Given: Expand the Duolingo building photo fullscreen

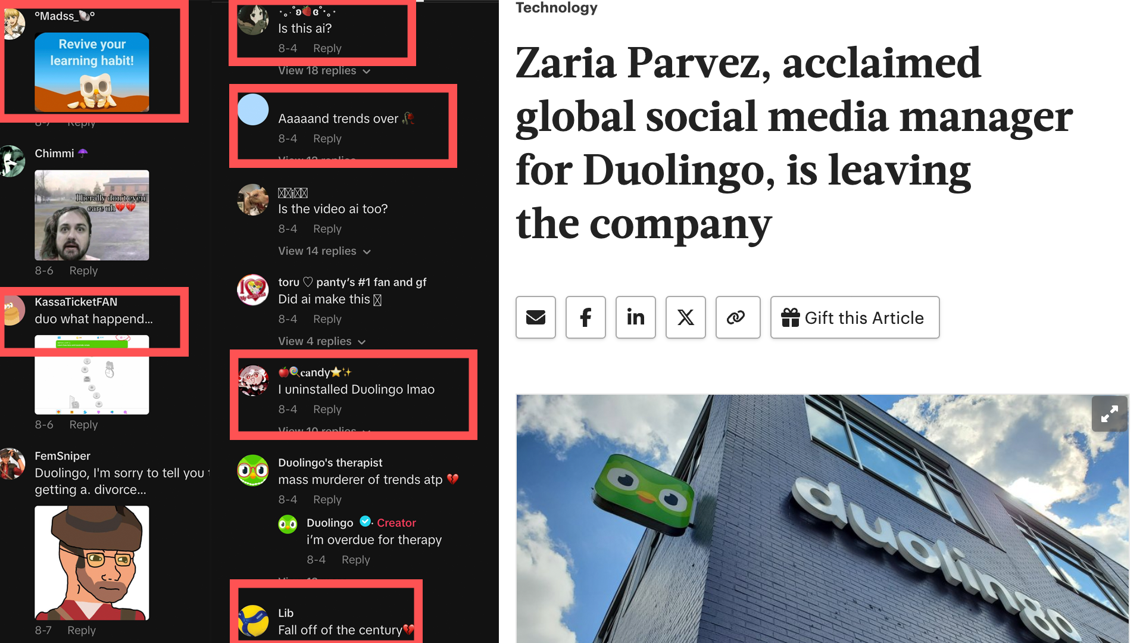Looking at the screenshot, I should click(x=1109, y=414).
